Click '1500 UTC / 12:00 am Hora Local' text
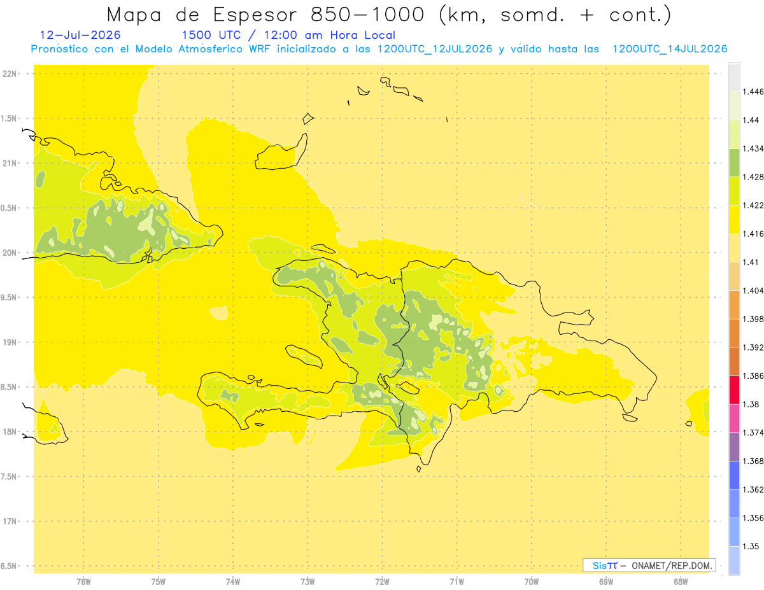This screenshot has height=590, width=764. [288, 35]
